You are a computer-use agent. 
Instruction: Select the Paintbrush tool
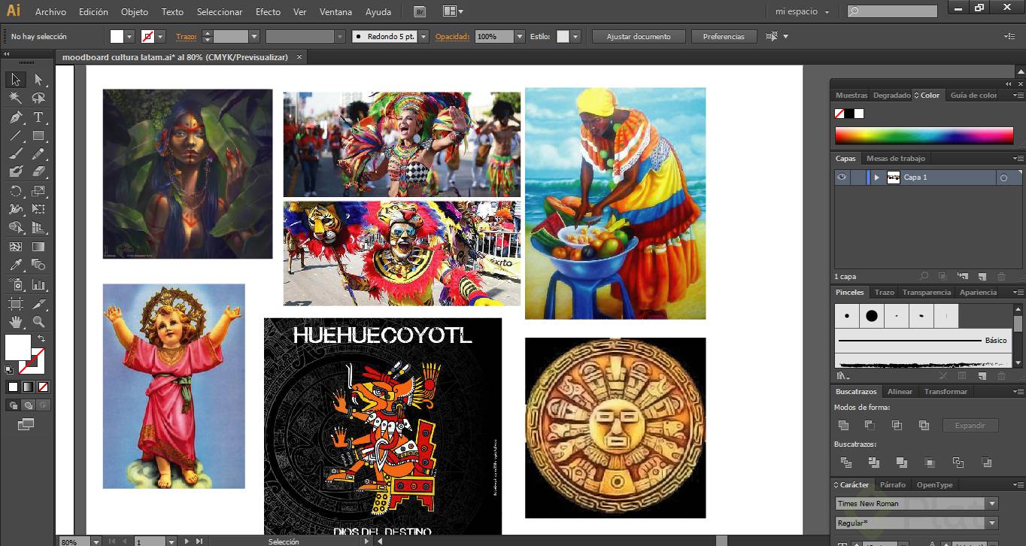(x=15, y=154)
